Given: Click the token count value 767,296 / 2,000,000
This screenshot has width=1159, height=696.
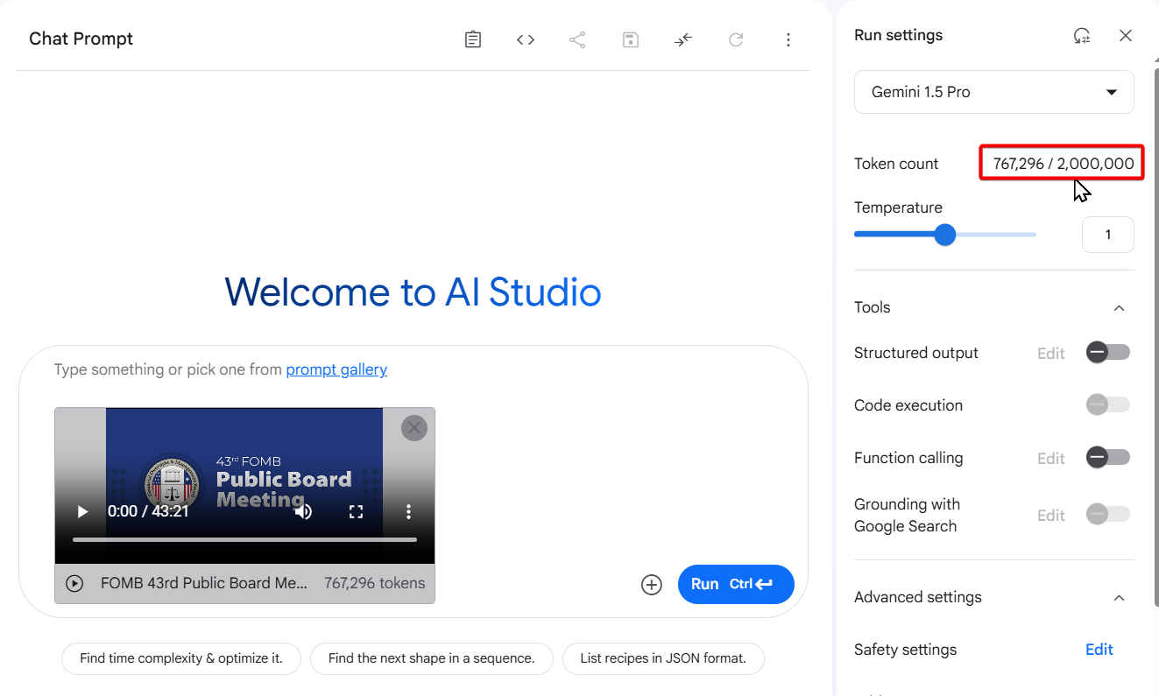Looking at the screenshot, I should pyautogui.click(x=1063, y=164).
